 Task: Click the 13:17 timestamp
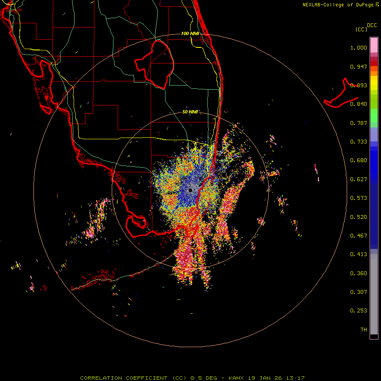point(295,378)
